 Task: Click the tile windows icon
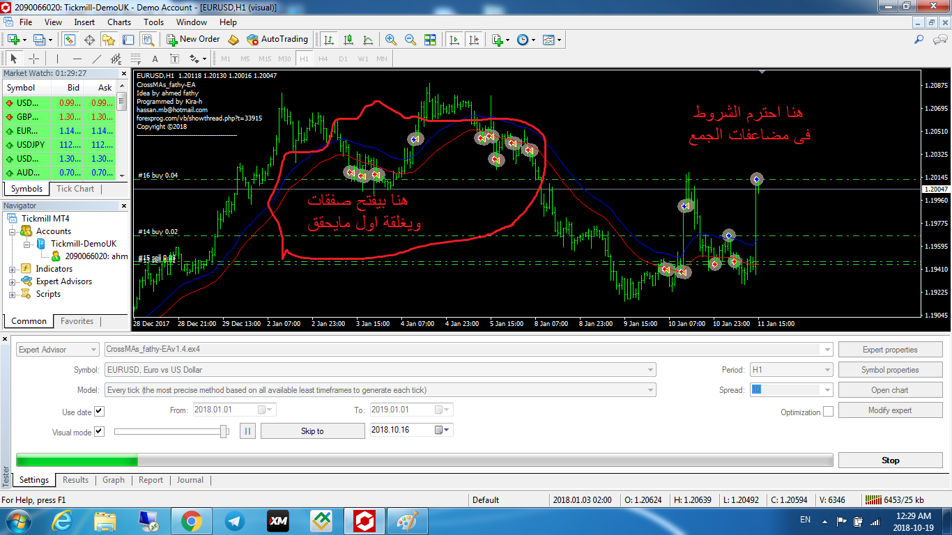[430, 40]
